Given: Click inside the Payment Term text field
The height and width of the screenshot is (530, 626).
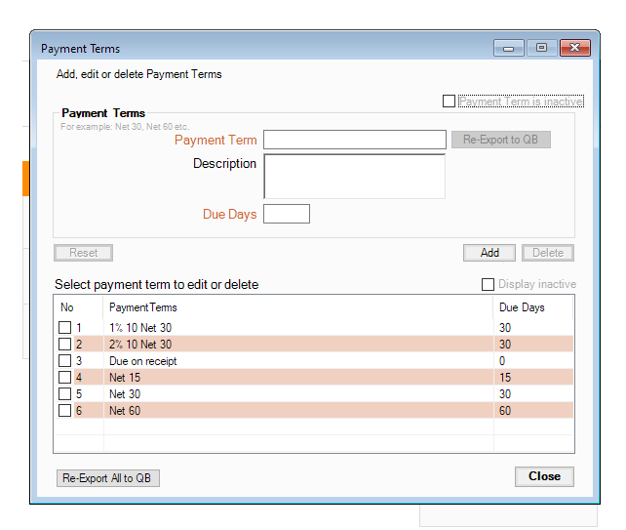Looking at the screenshot, I should pos(355,140).
